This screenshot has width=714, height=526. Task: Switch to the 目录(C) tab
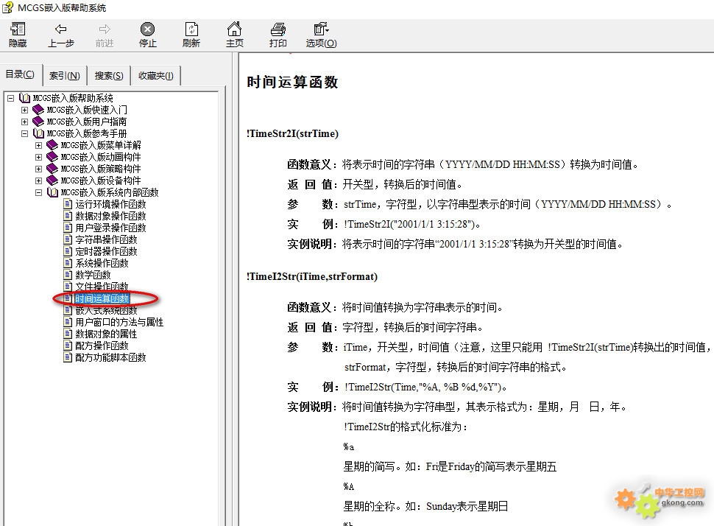tap(21, 74)
